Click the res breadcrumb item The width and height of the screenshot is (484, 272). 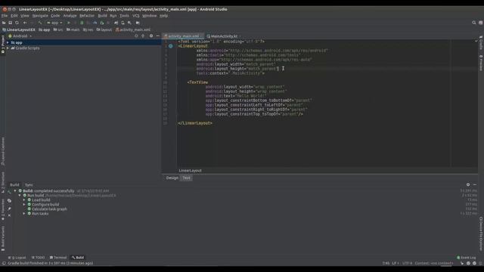88,30
